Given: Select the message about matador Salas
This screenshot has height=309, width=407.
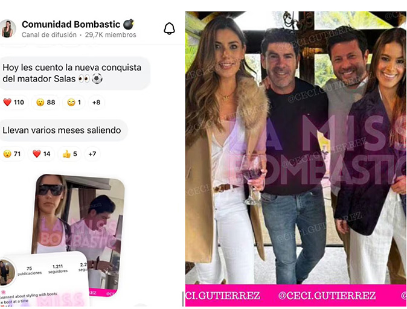Looking at the screenshot, I should [74, 73].
